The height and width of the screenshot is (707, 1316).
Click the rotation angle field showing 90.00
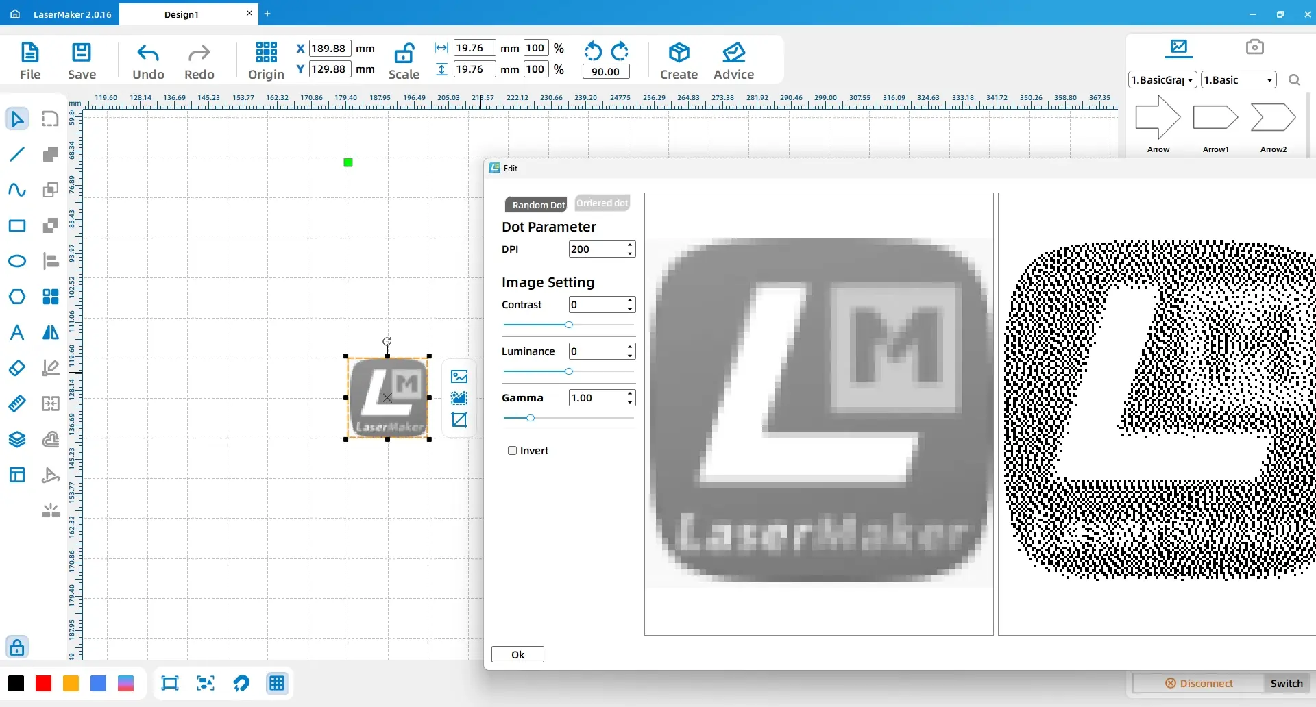pyautogui.click(x=605, y=71)
